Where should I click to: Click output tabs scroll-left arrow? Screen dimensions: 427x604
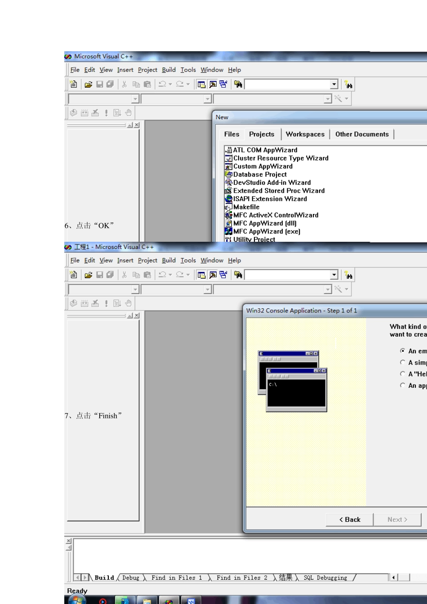77,577
